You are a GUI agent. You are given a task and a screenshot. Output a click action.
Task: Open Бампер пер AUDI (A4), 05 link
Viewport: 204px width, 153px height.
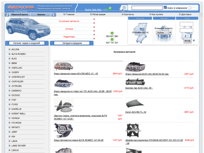point(139,88)
